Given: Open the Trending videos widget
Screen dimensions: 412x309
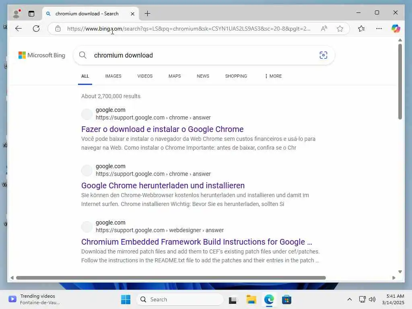Looking at the screenshot, I should point(34,299).
